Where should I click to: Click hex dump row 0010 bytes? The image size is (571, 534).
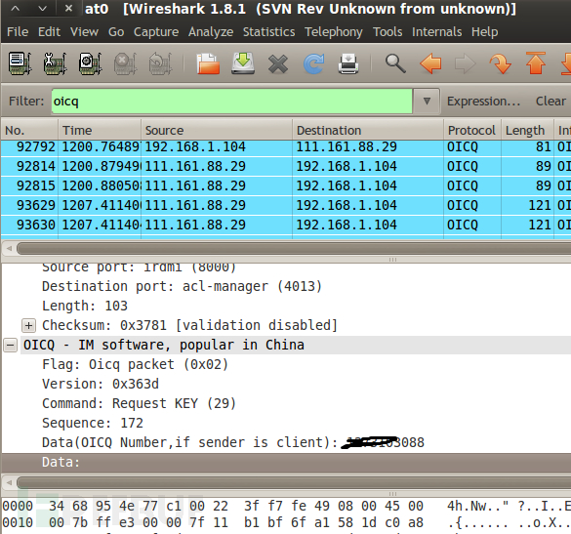(x=236, y=522)
